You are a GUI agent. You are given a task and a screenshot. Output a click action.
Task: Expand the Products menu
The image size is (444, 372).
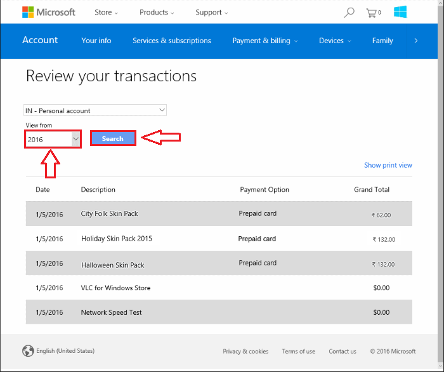157,13
